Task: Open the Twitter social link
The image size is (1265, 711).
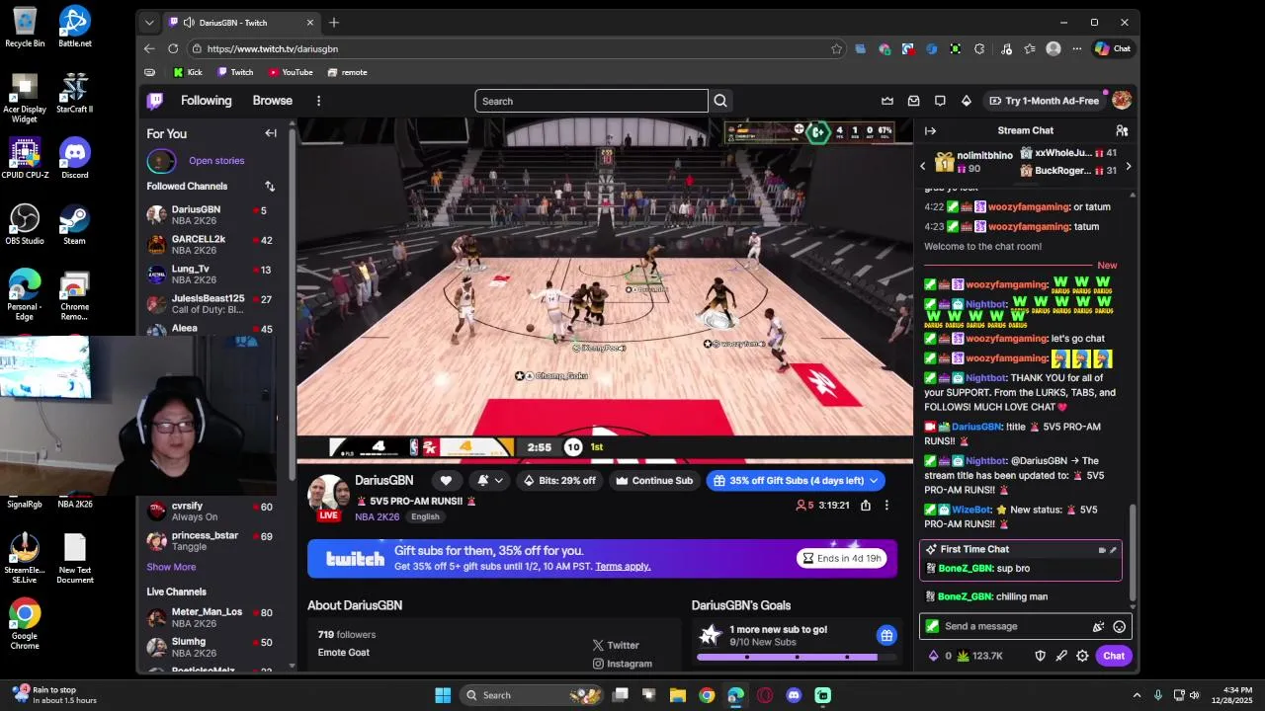Action: tap(616, 645)
